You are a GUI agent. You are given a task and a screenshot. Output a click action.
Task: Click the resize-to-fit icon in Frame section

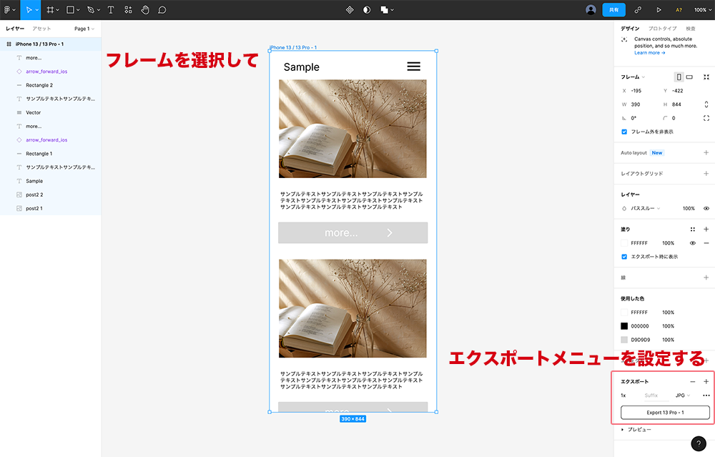pyautogui.click(x=706, y=77)
